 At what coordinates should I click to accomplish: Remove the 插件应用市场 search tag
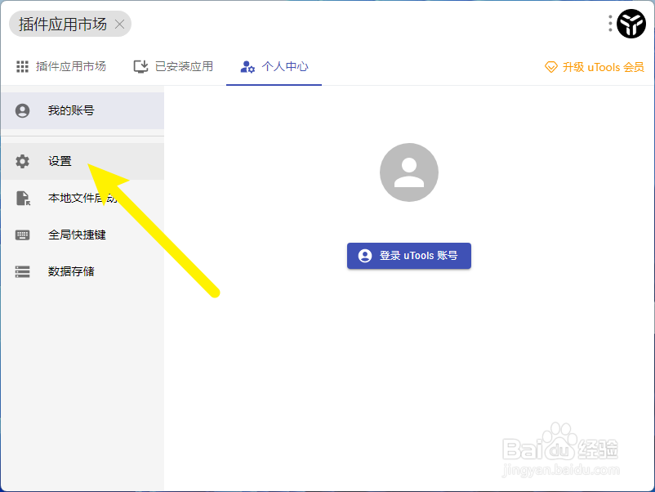click(119, 24)
